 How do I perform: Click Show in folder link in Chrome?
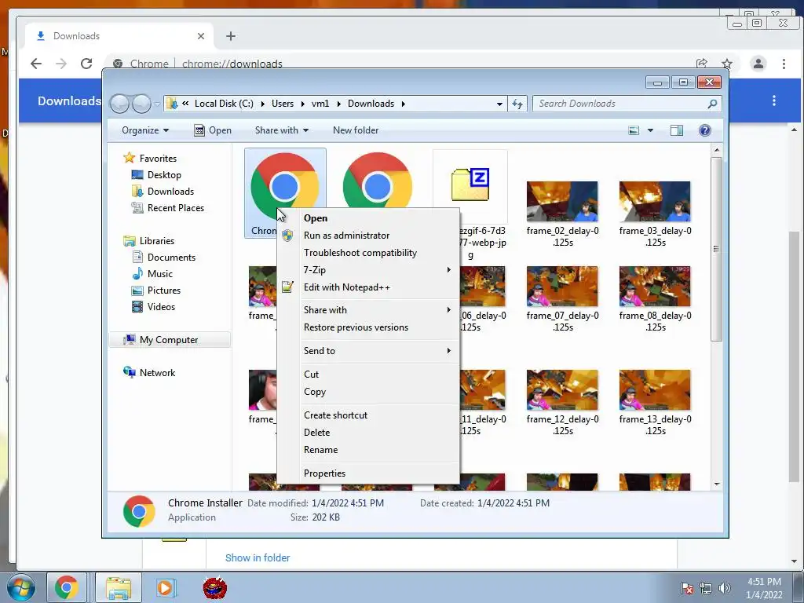pyautogui.click(x=258, y=558)
